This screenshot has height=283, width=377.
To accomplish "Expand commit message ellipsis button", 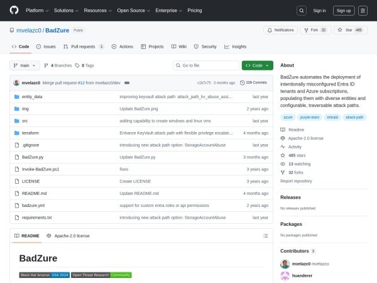I will (x=127, y=83).
